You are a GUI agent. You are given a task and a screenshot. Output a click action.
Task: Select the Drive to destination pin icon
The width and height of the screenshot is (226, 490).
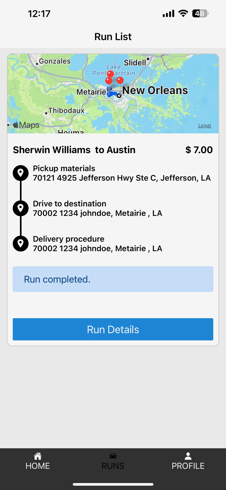[20, 208]
